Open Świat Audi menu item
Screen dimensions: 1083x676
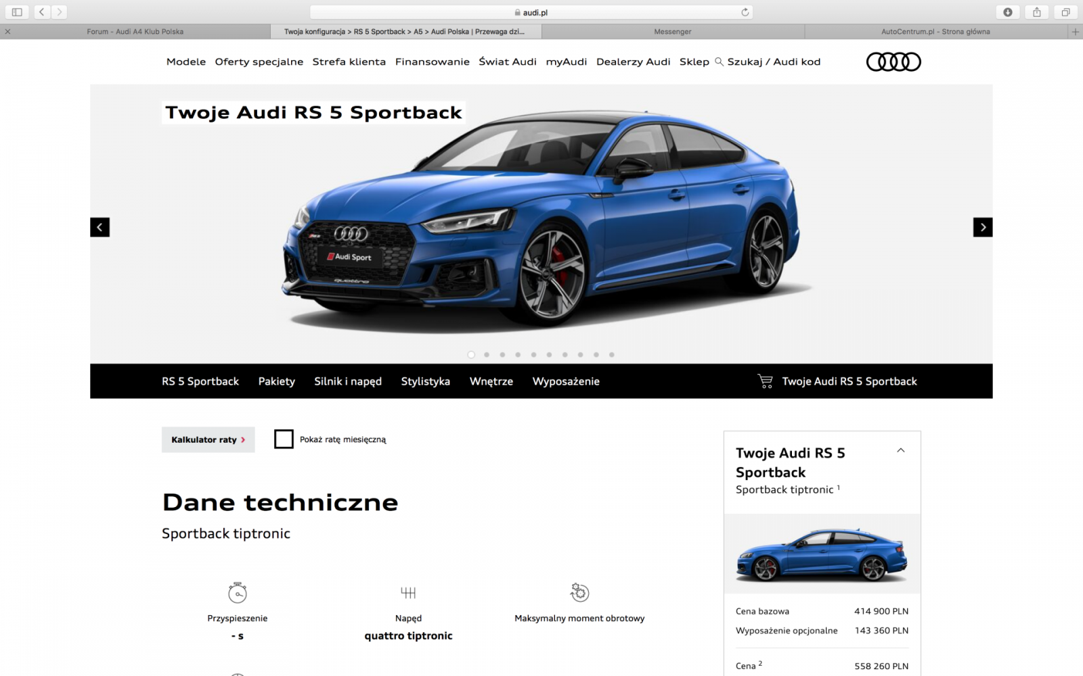click(508, 62)
